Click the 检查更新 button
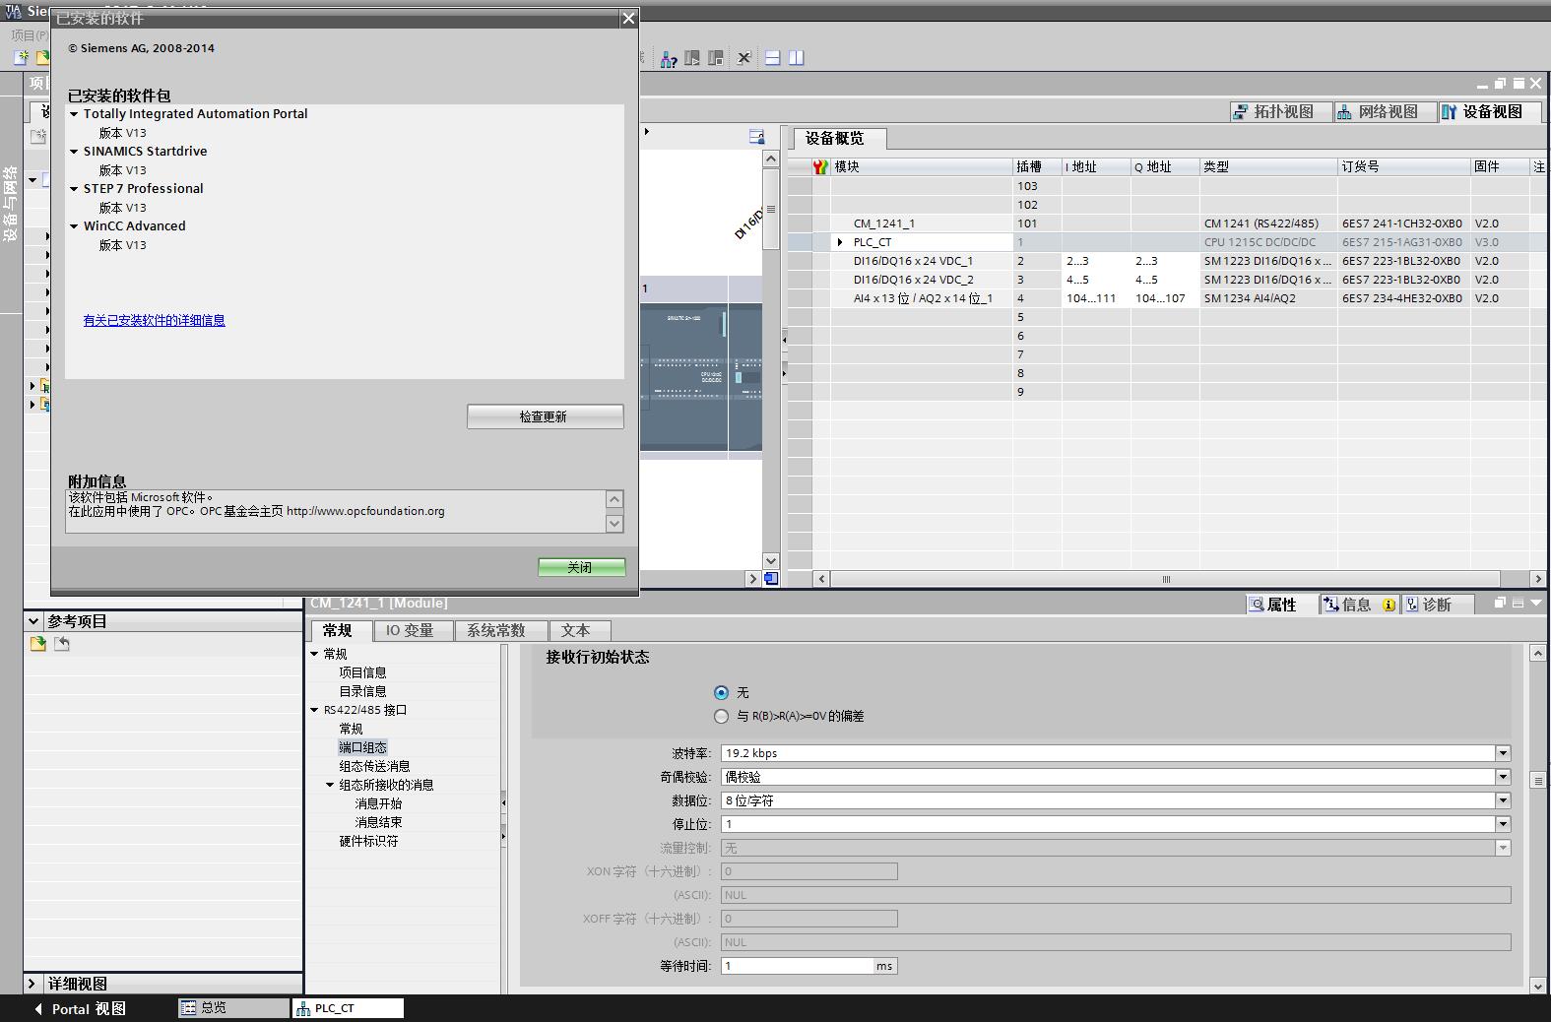This screenshot has width=1551, height=1022. 545,416
